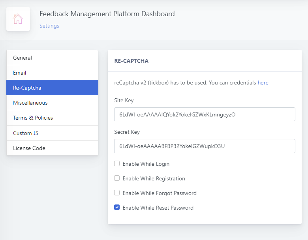Click the 'Enable While Reset Password' label
The height and width of the screenshot is (240, 308).
(x=158, y=208)
